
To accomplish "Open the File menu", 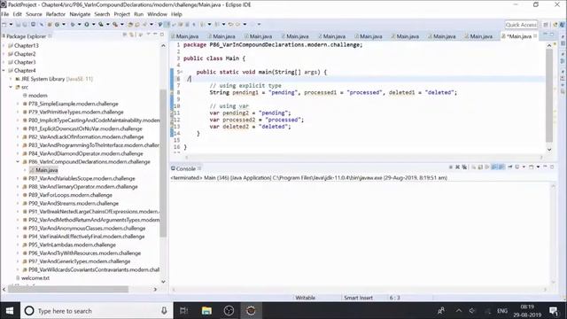I will pos(5,14).
